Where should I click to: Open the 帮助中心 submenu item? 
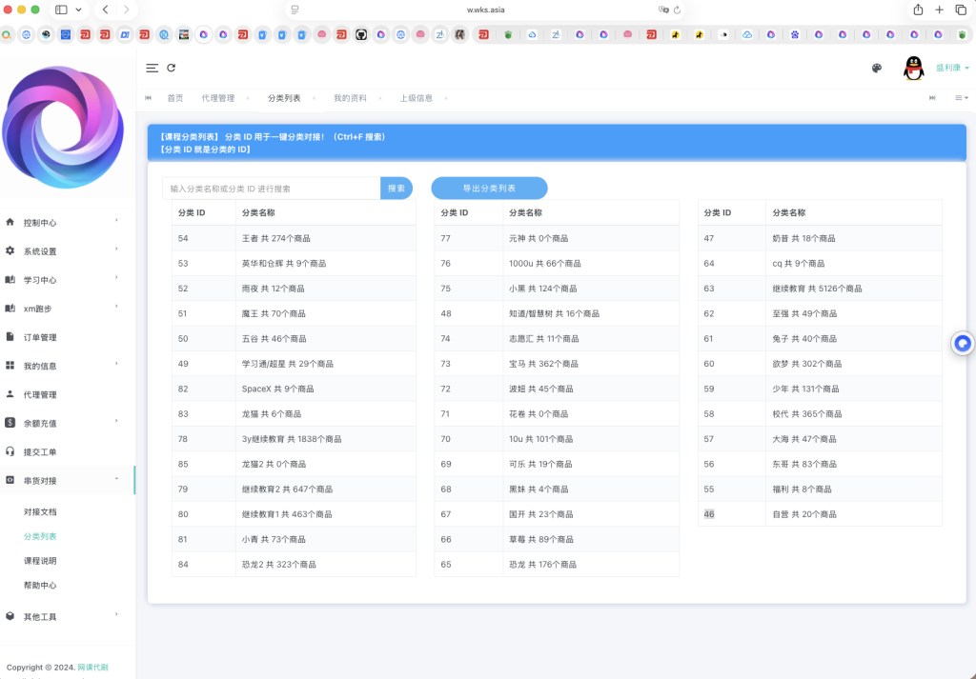pyautogui.click(x=40, y=585)
